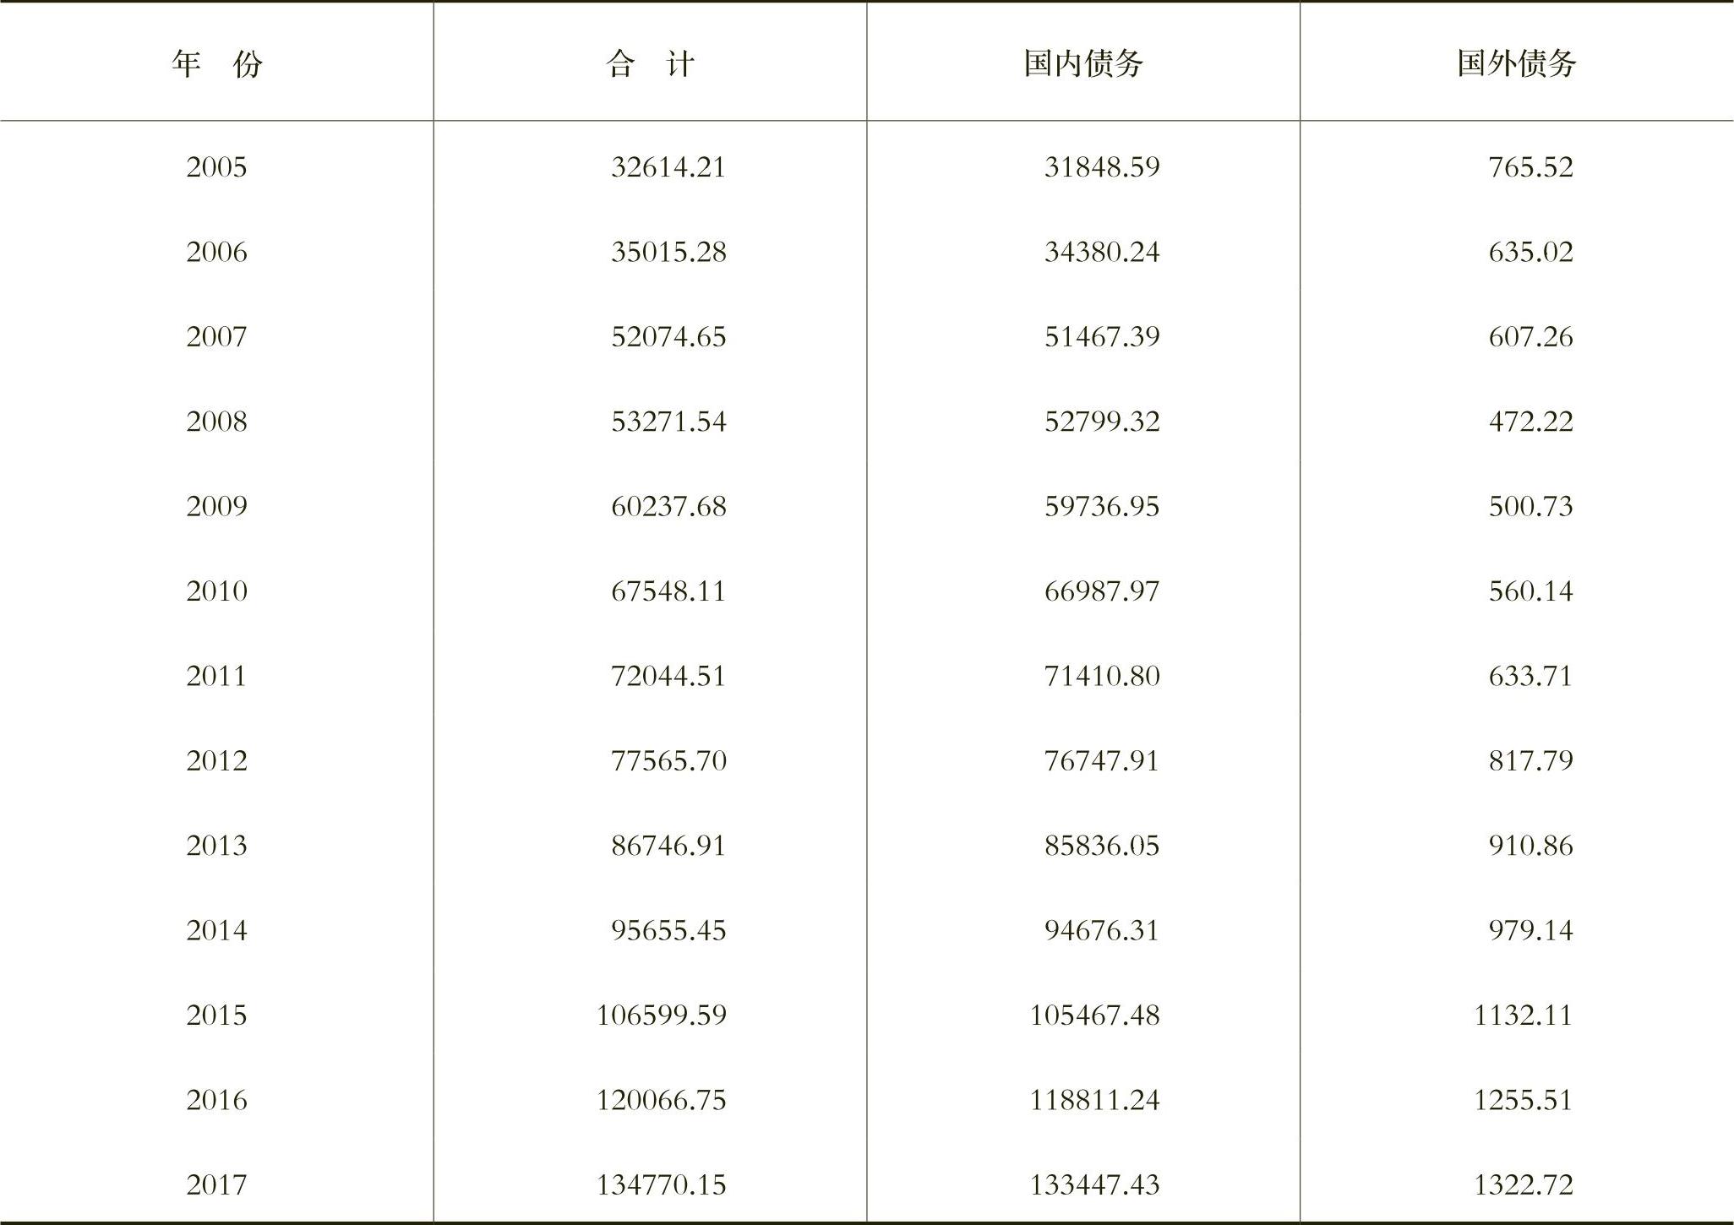This screenshot has height=1225, width=1734.
Task: Click the 合计 column header
Action: 650,63
